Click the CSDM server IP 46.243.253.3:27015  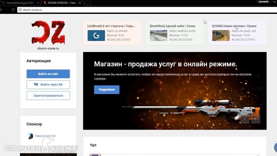coord(243,39)
